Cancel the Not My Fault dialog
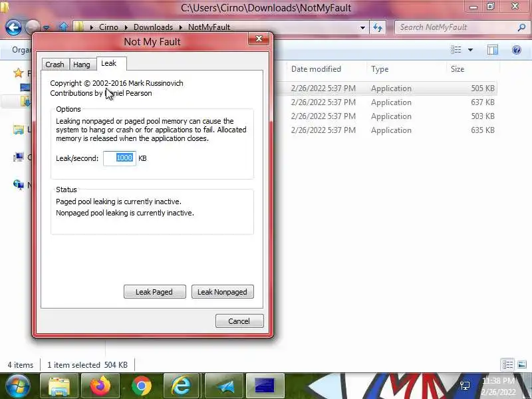This screenshot has width=532, height=399. [x=239, y=321]
